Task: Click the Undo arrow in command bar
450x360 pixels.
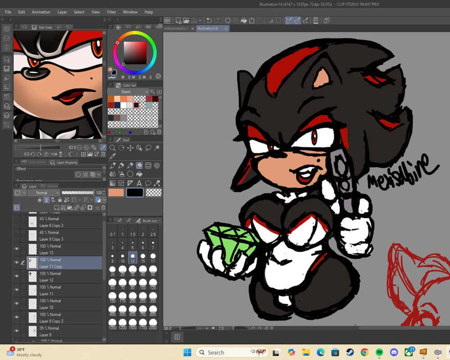Action: (x=209, y=20)
